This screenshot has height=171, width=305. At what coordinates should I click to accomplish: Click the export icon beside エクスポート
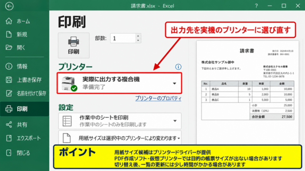tap(9, 138)
